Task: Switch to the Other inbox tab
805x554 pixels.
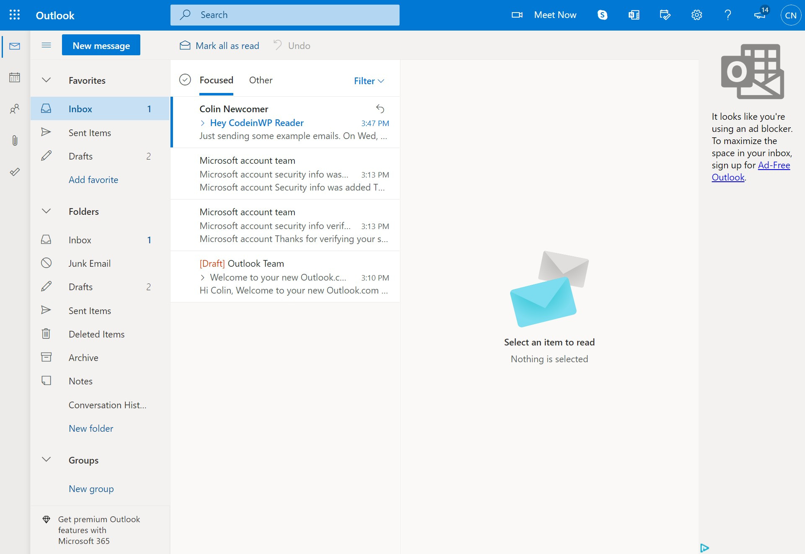Action: [x=261, y=80]
